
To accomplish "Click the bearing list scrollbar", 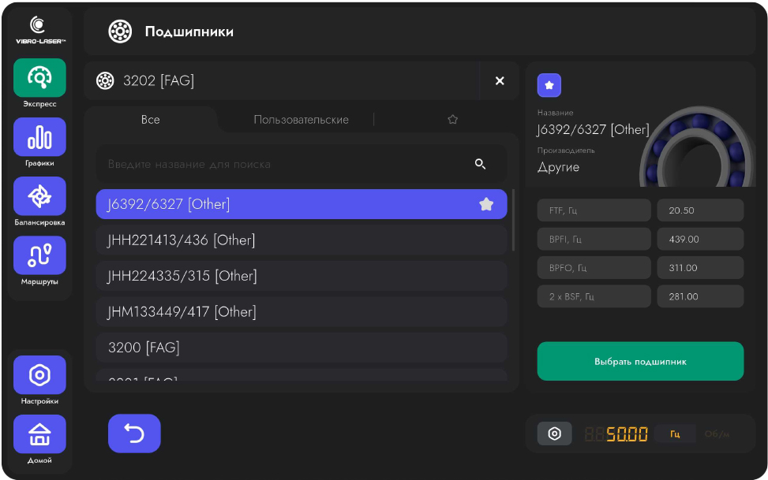I will 513,220.
